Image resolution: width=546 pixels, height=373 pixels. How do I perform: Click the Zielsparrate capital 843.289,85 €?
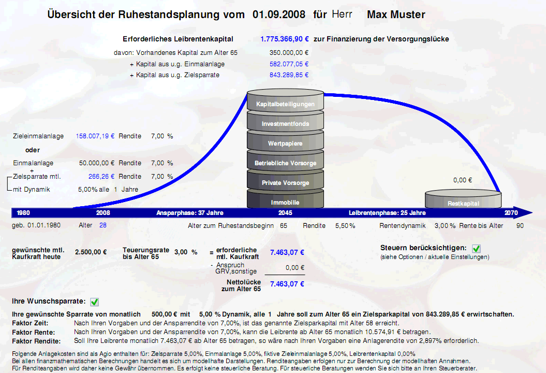289,75
